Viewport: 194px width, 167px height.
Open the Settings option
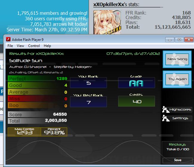coord(180,118)
